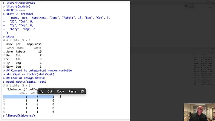The height and width of the screenshot is (121, 215).
Task: Click row number 2 of design matrix
Action: pyautogui.click(x=4, y=101)
